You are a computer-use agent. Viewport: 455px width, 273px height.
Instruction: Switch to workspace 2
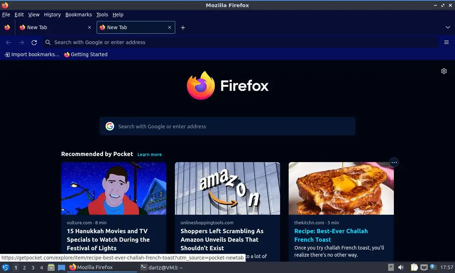[25, 268]
